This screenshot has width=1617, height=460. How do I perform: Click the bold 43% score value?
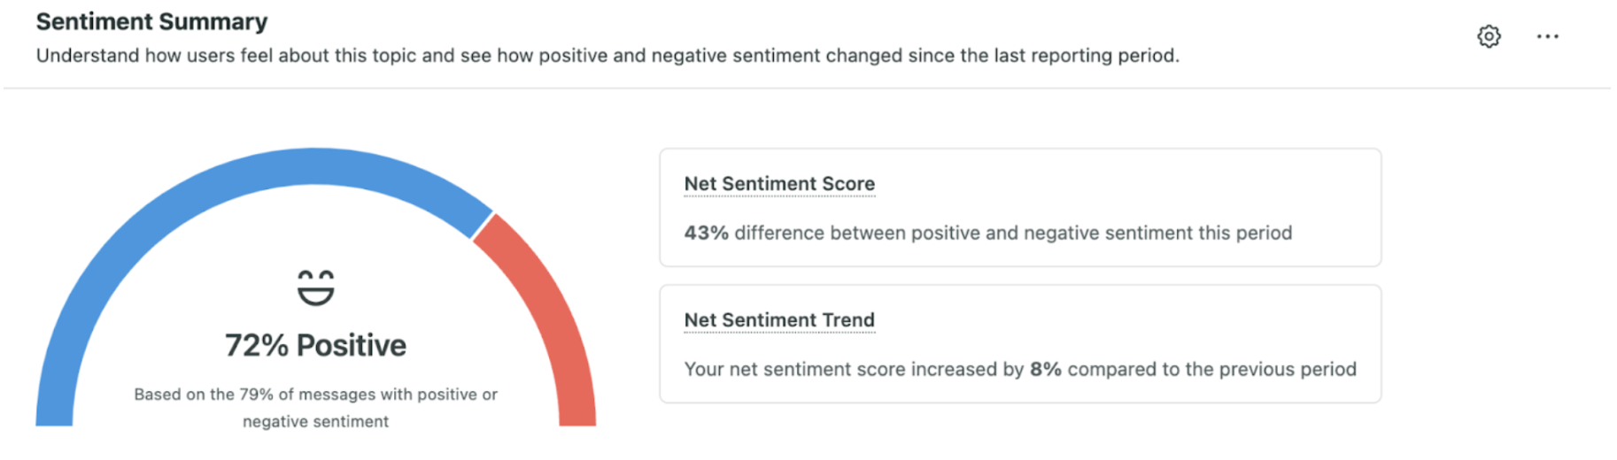click(706, 234)
